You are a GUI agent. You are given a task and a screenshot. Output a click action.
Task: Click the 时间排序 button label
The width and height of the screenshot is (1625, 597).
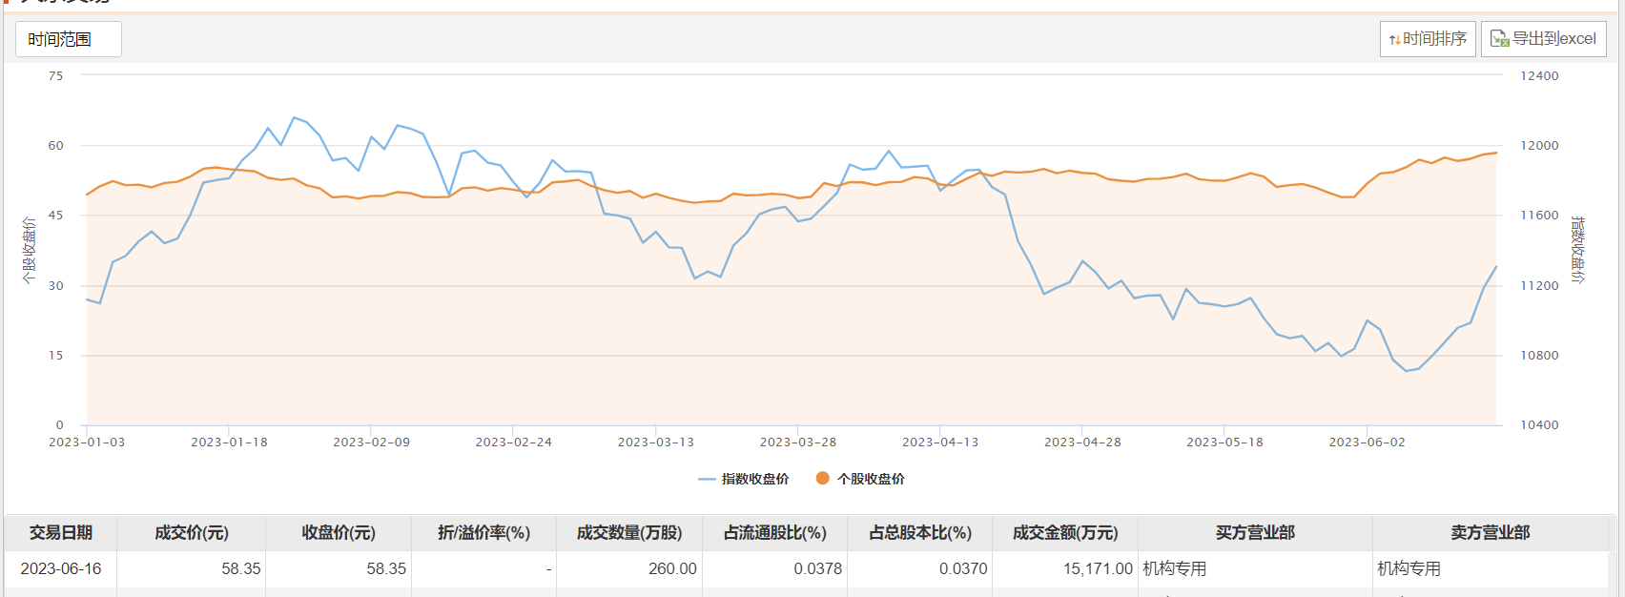(x=1434, y=39)
